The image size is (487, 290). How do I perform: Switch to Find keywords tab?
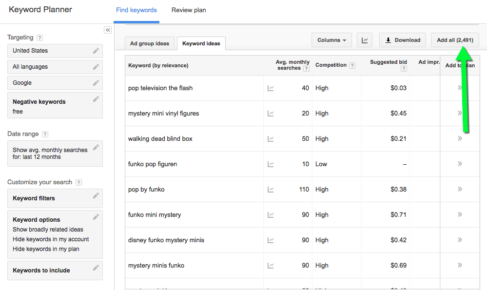click(x=136, y=10)
